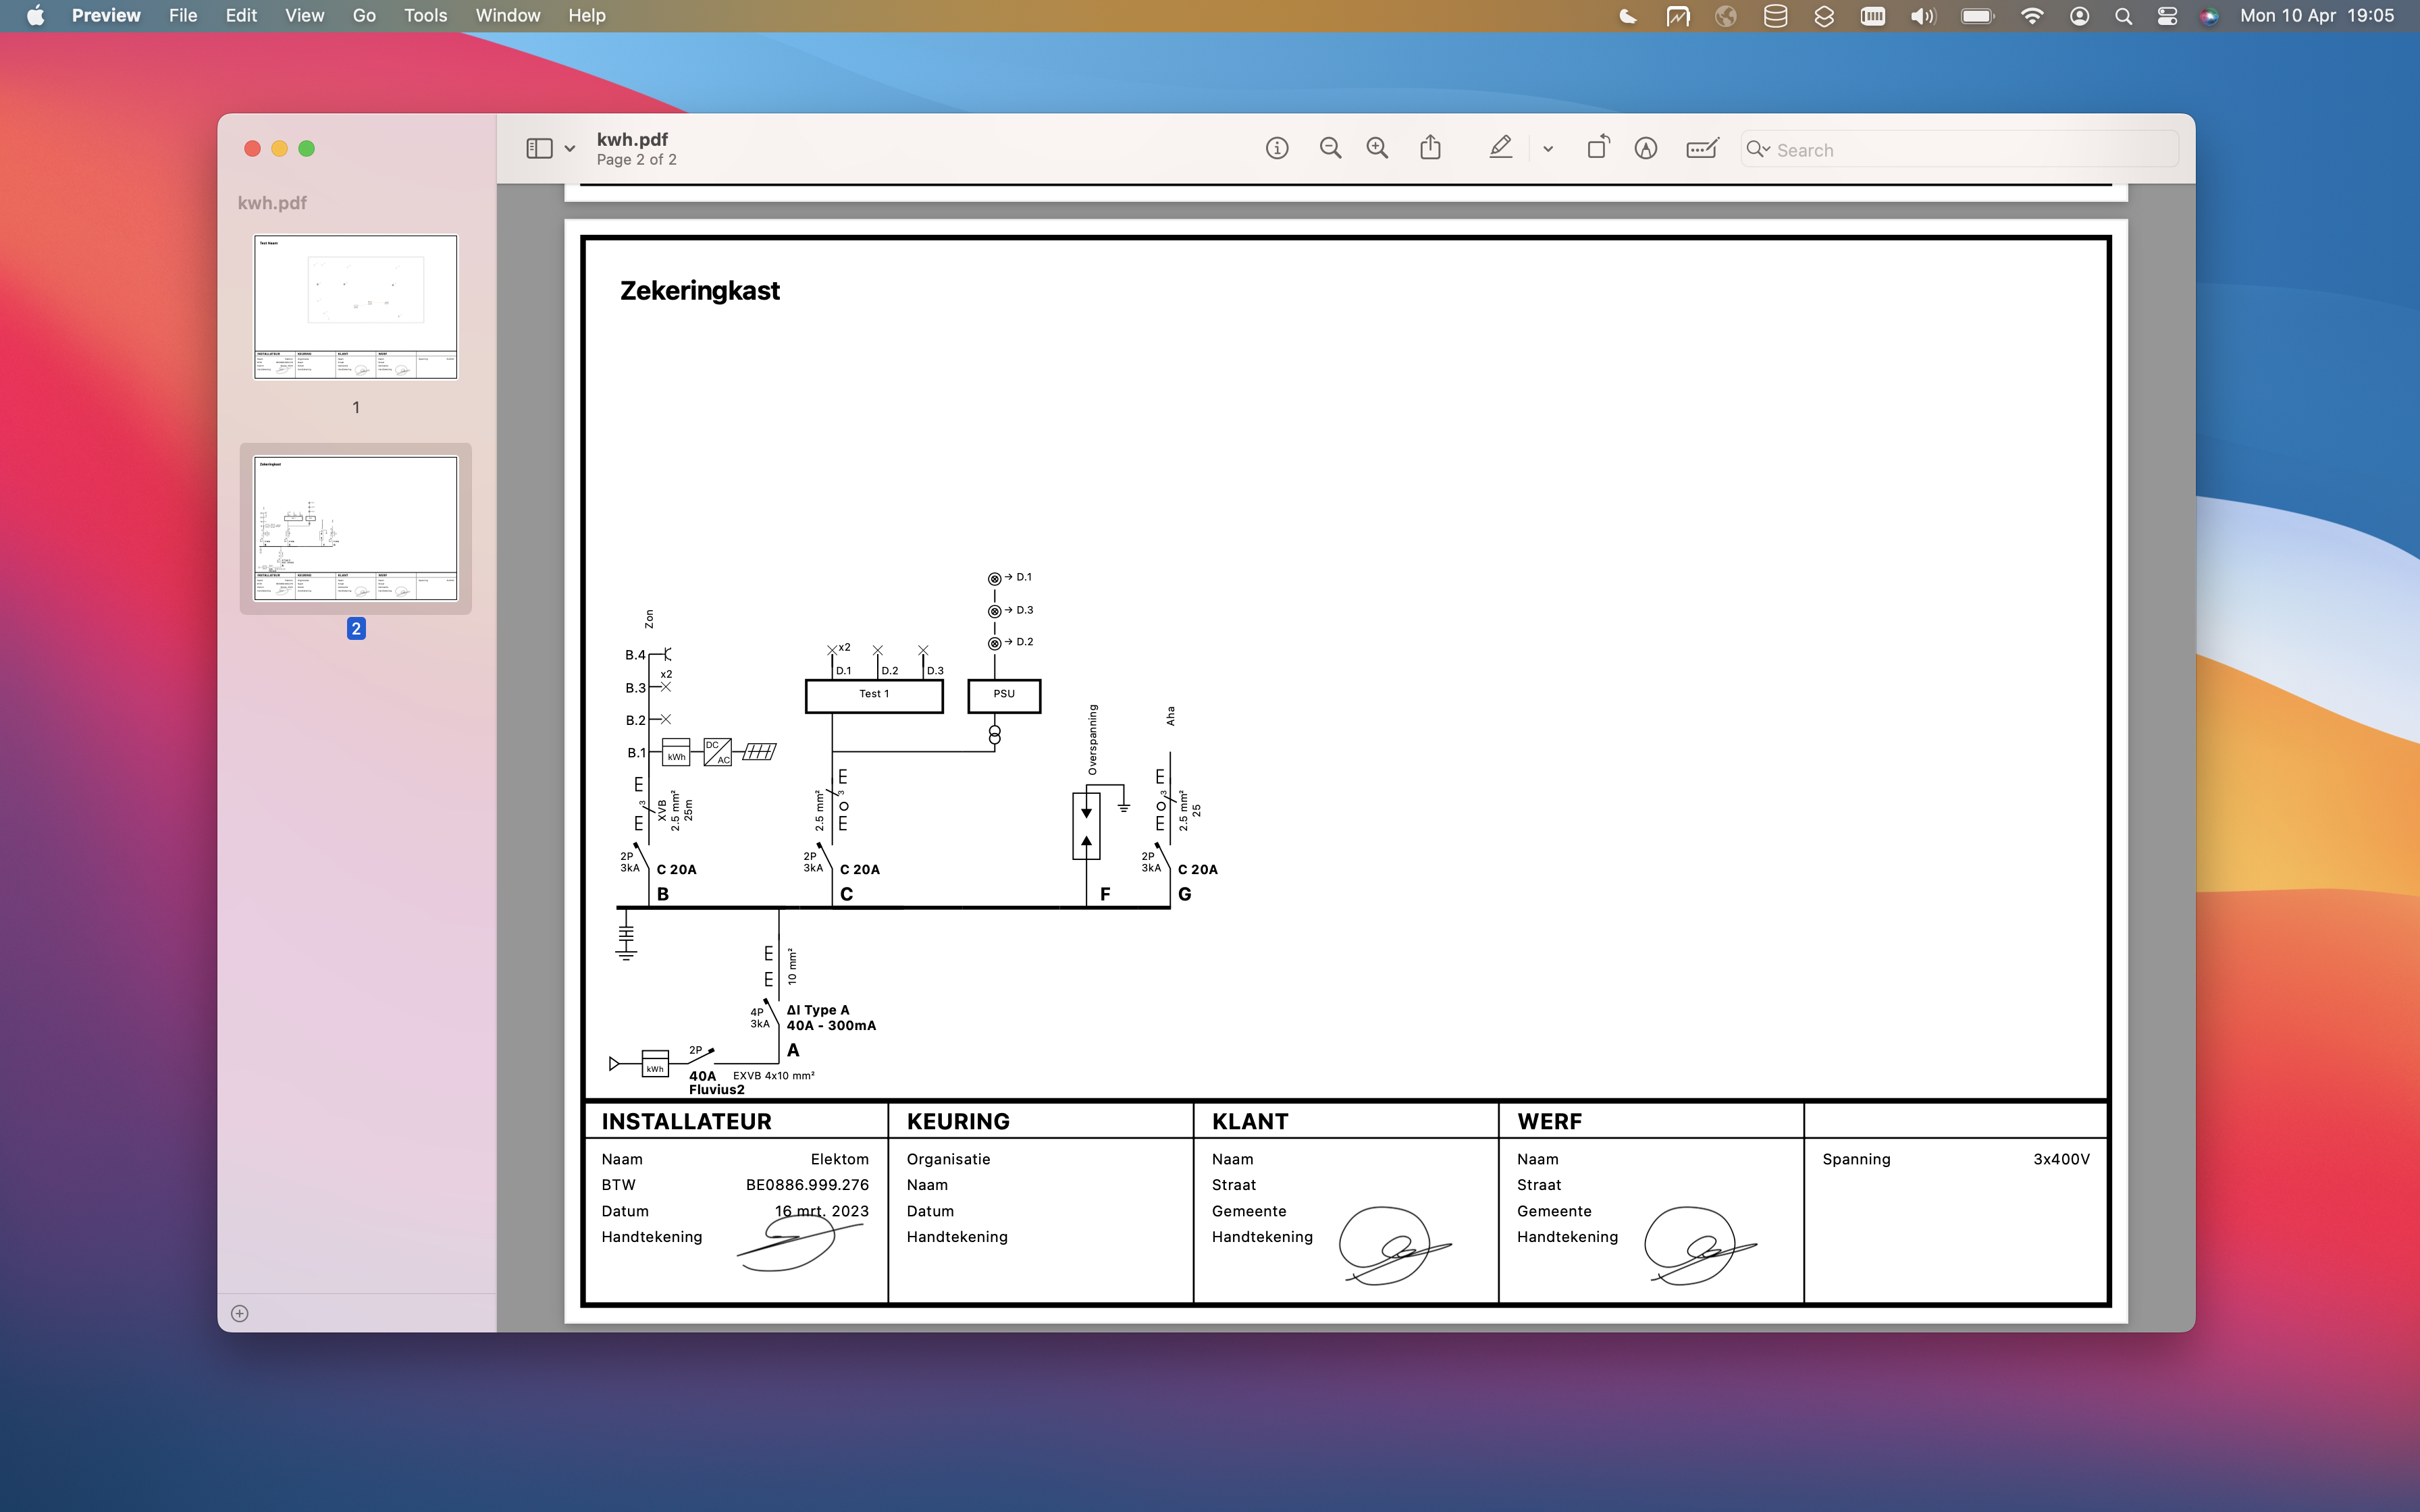
Task: Click the Test 1 box in the diagram
Action: [874, 695]
